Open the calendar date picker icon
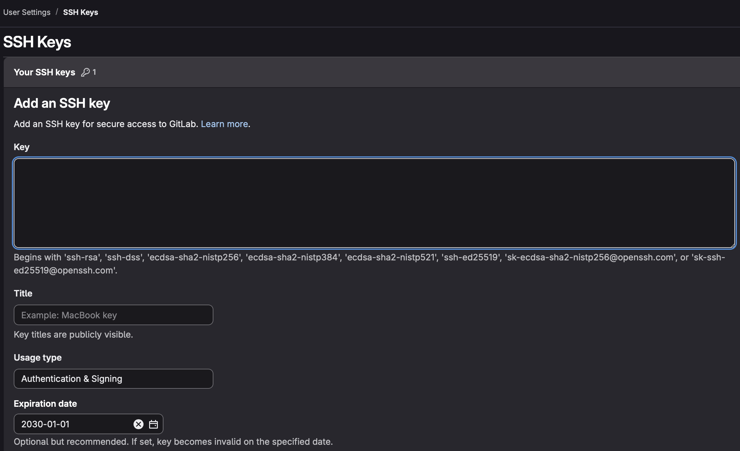Screen dimensions: 740x451 (x=153, y=424)
